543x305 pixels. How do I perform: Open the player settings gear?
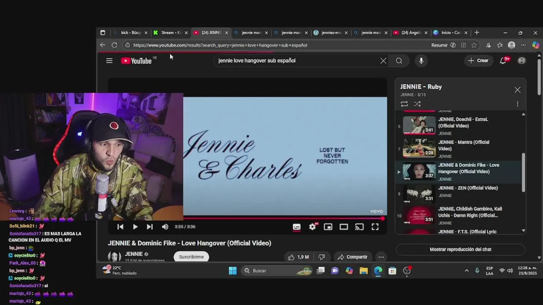coord(312,227)
